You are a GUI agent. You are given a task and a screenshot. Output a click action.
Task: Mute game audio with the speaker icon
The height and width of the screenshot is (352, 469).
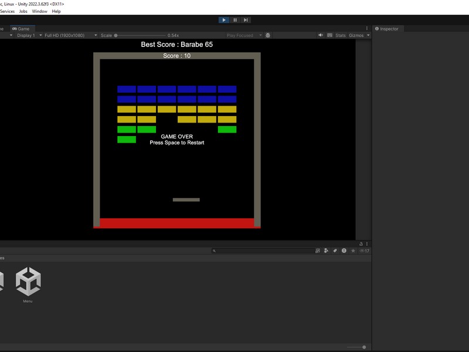[x=321, y=35]
